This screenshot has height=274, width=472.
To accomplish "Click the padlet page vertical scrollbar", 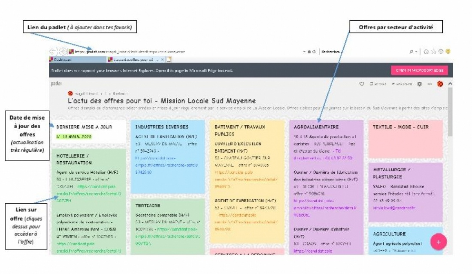I will click(449, 111).
